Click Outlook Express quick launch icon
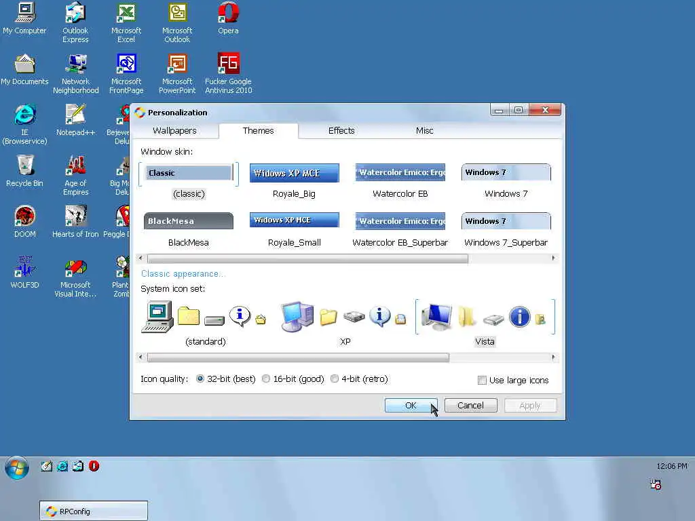 [x=78, y=466]
